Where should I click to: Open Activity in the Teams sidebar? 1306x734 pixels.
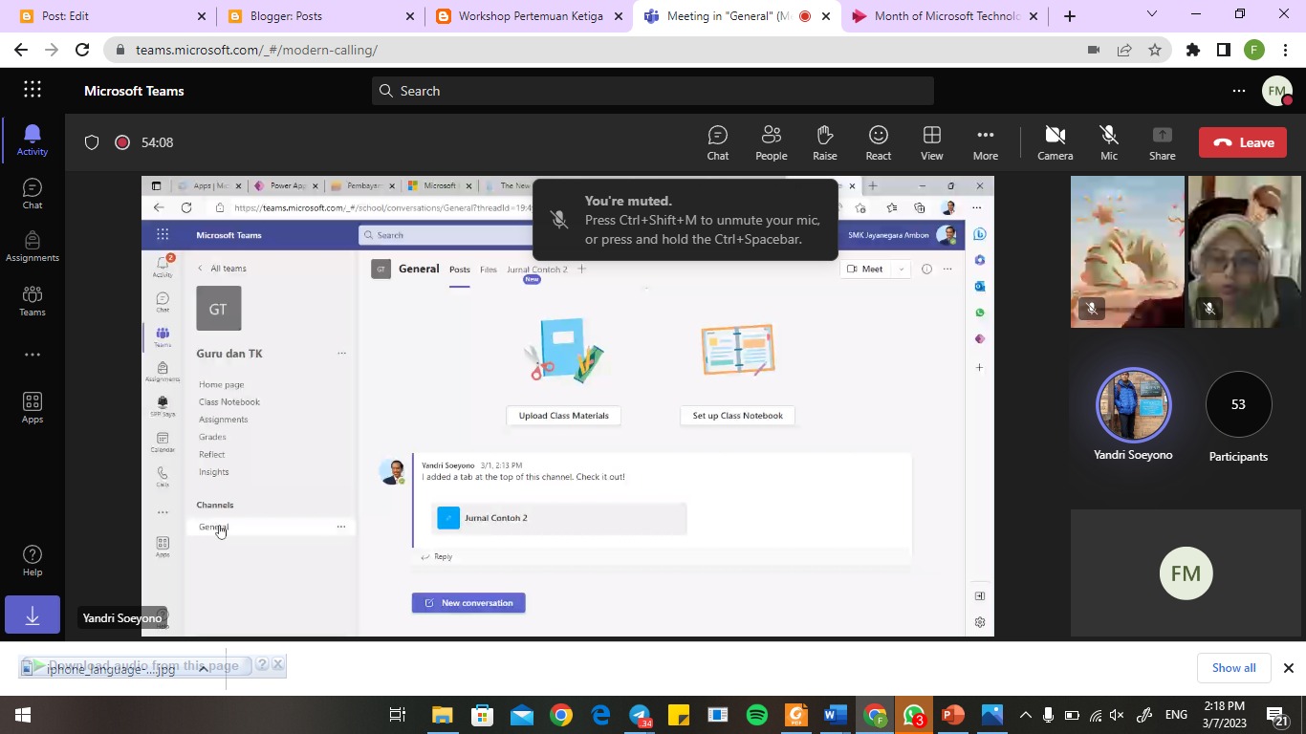[x=33, y=140]
